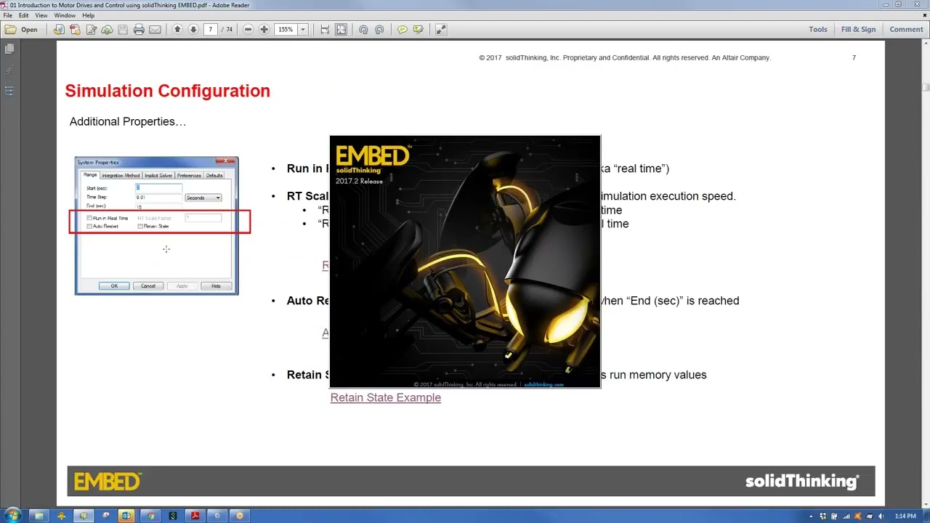Viewport: 930px width, 523px height.
Task: Click the save file floppy icon
Action: tap(123, 30)
